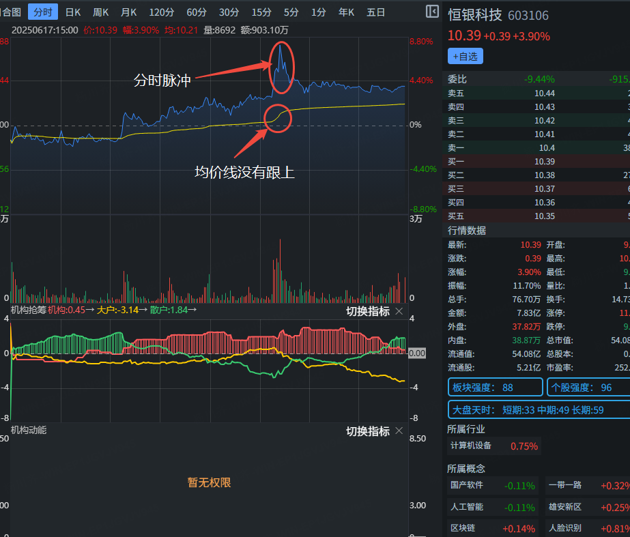Open the 月K chart tab
The width and height of the screenshot is (630, 537).
129,12
